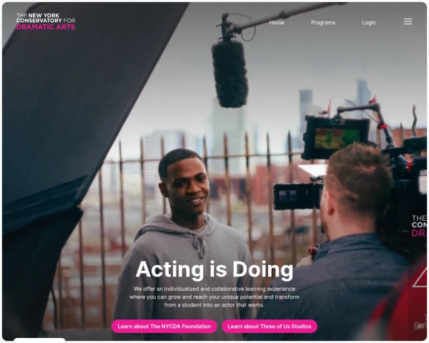Click the camera monitor with the colorful display
Screen dimensions: 429x343
click(336, 138)
